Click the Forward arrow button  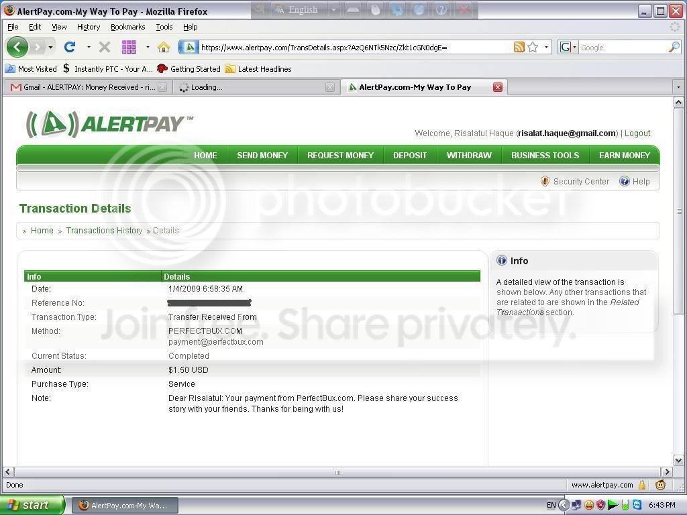coord(38,47)
